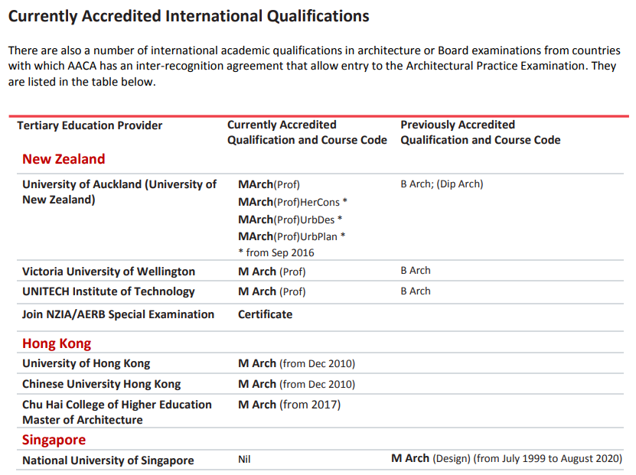Click Tertiary Education Provider column header
The width and height of the screenshot is (636, 475).
pos(90,125)
